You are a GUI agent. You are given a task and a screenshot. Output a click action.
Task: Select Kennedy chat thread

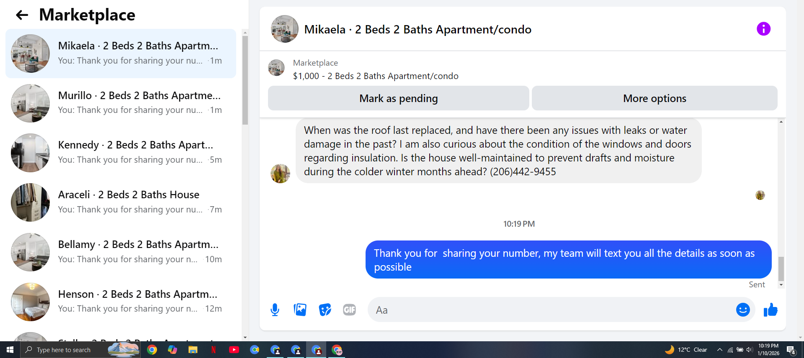click(x=121, y=153)
